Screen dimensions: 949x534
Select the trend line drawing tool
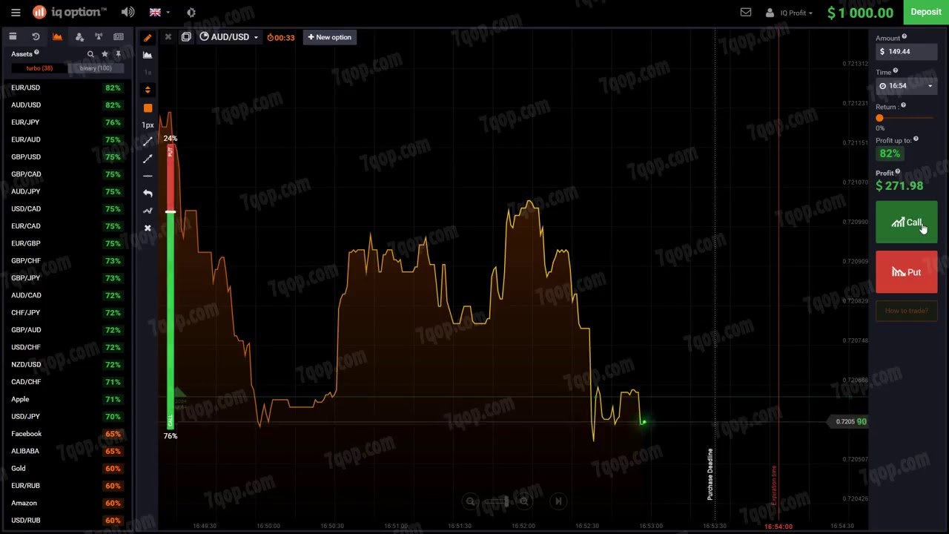click(148, 141)
